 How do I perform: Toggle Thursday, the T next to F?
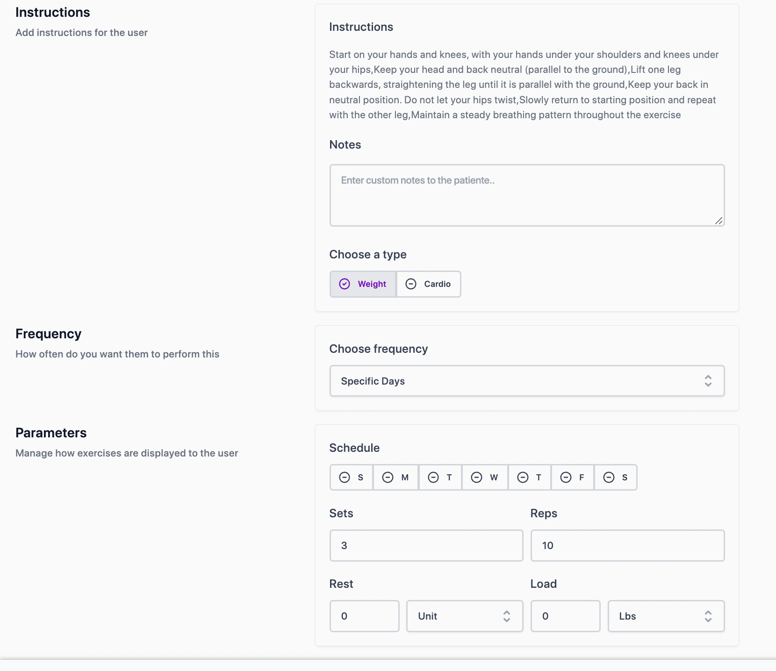pos(530,477)
